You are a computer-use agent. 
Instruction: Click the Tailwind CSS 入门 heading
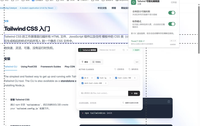click(27, 29)
